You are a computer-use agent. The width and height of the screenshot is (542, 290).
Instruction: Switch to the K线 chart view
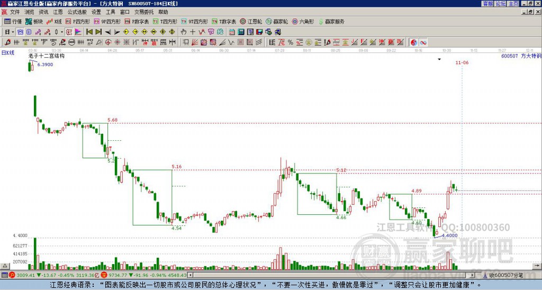point(54,21)
